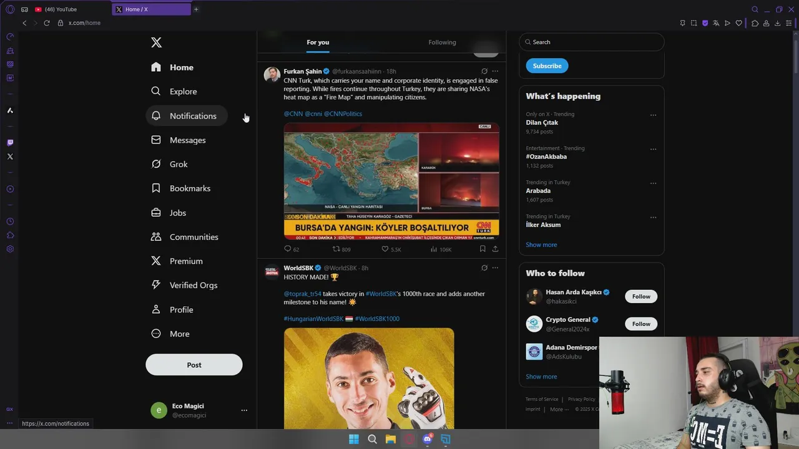Open Profile in X sidebar
This screenshot has width=799, height=449.
[172, 309]
